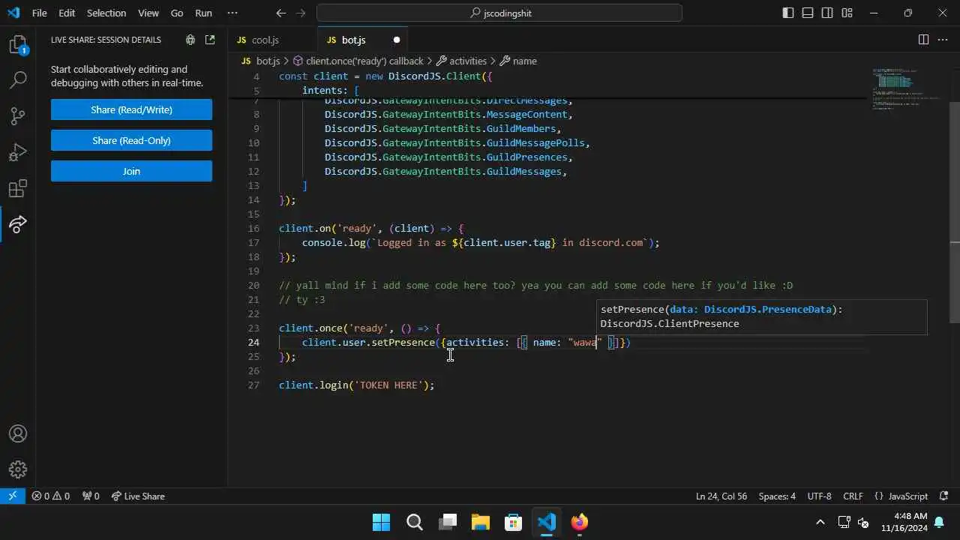Open the Selection menu
This screenshot has height=540, width=960.
[x=106, y=13]
